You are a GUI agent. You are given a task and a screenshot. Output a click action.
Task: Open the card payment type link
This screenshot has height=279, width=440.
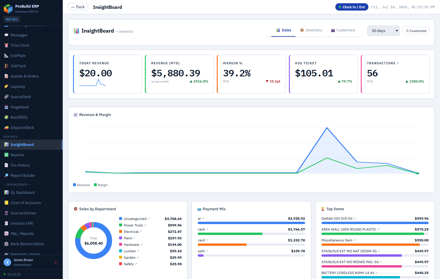(203, 240)
